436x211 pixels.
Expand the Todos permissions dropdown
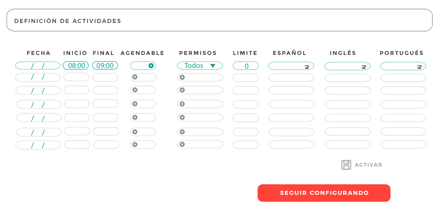(x=200, y=65)
